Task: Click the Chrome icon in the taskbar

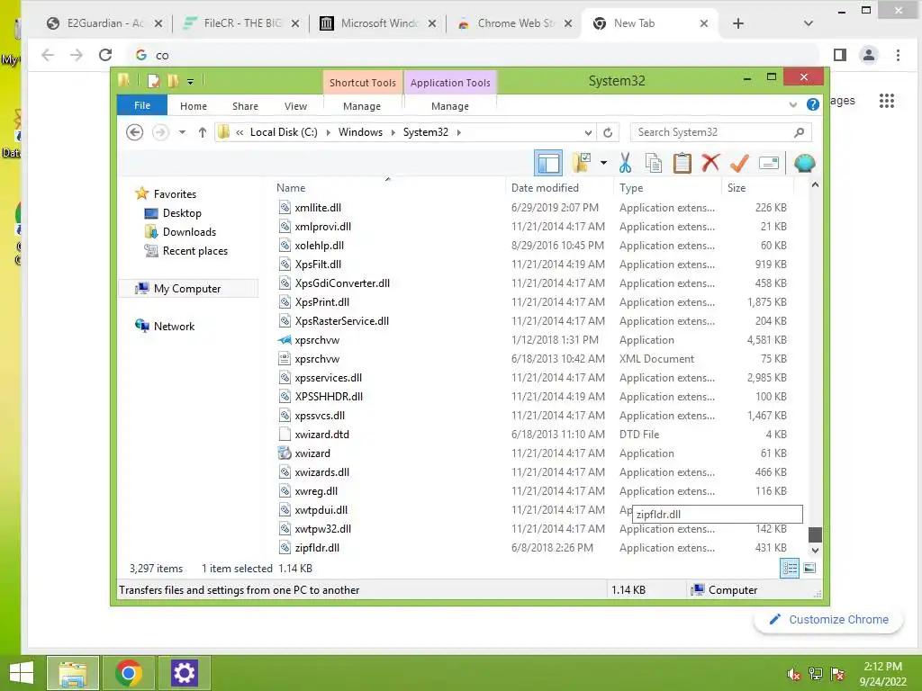Action: [129, 673]
